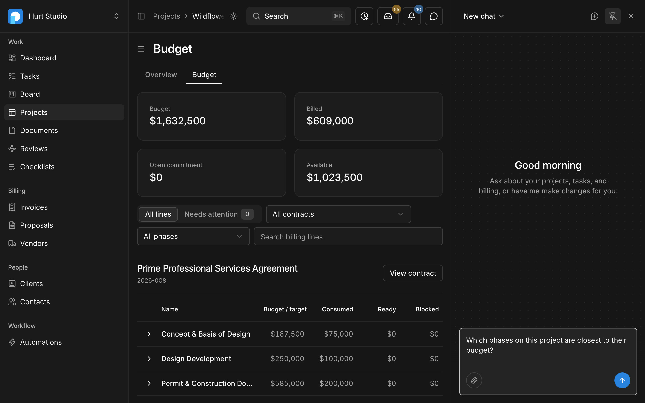Open the inbox with 55 badge

[388, 16]
